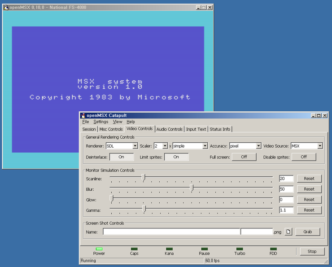Close the openMSX National FS-4000 window
The width and height of the screenshot is (332, 267).
(x=210, y=8)
